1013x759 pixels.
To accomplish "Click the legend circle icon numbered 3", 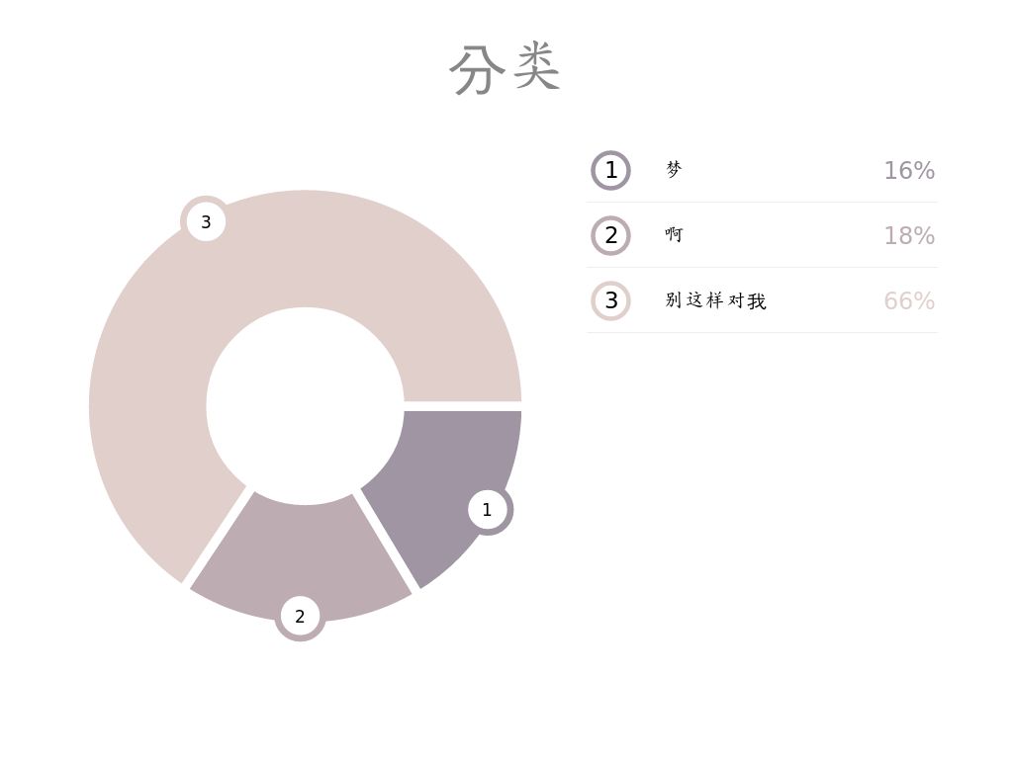I will click(x=610, y=300).
